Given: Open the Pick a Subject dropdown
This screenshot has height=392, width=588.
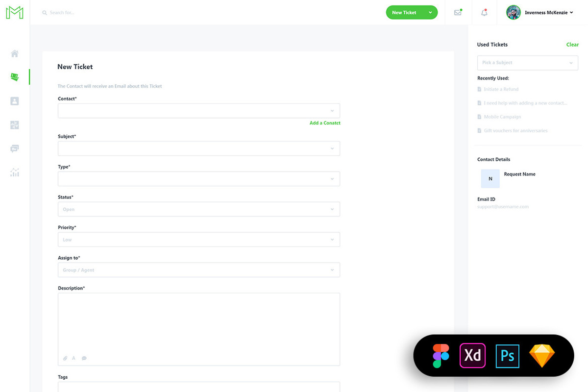Looking at the screenshot, I should [x=527, y=63].
